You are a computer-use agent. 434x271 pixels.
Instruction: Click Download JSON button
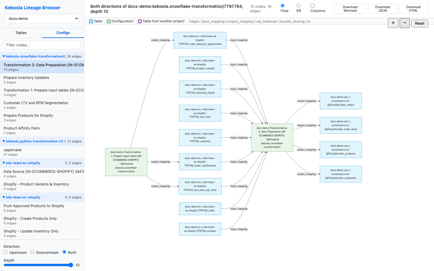[382, 9]
